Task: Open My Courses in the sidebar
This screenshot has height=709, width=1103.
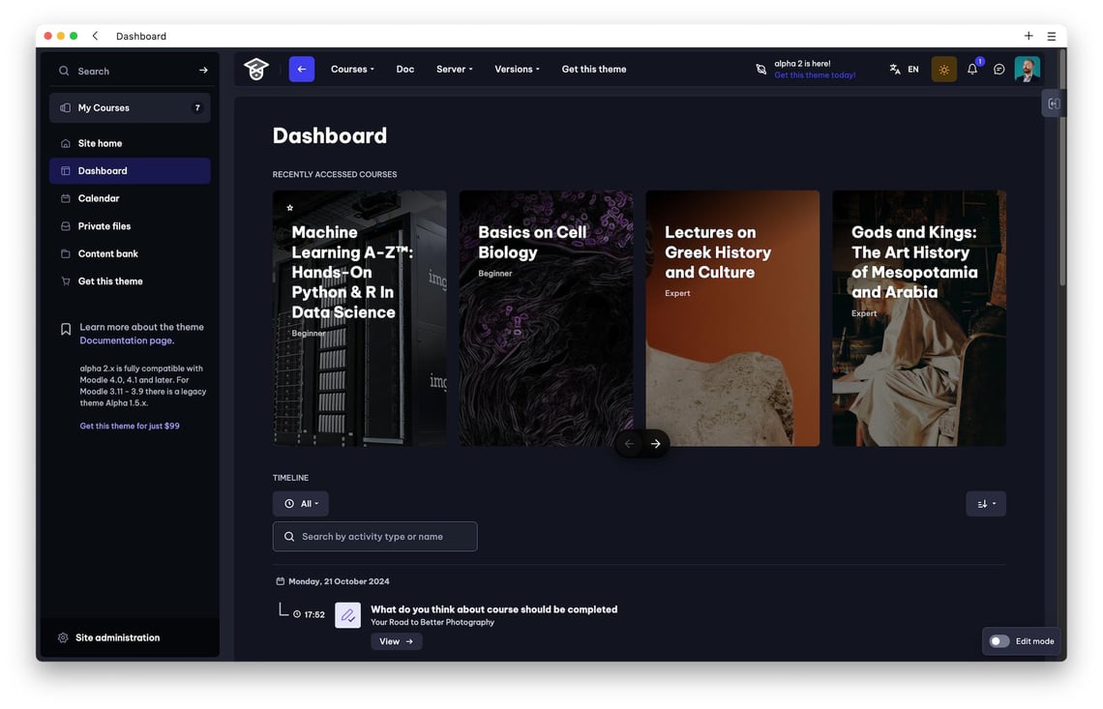Action: pyautogui.click(x=131, y=107)
